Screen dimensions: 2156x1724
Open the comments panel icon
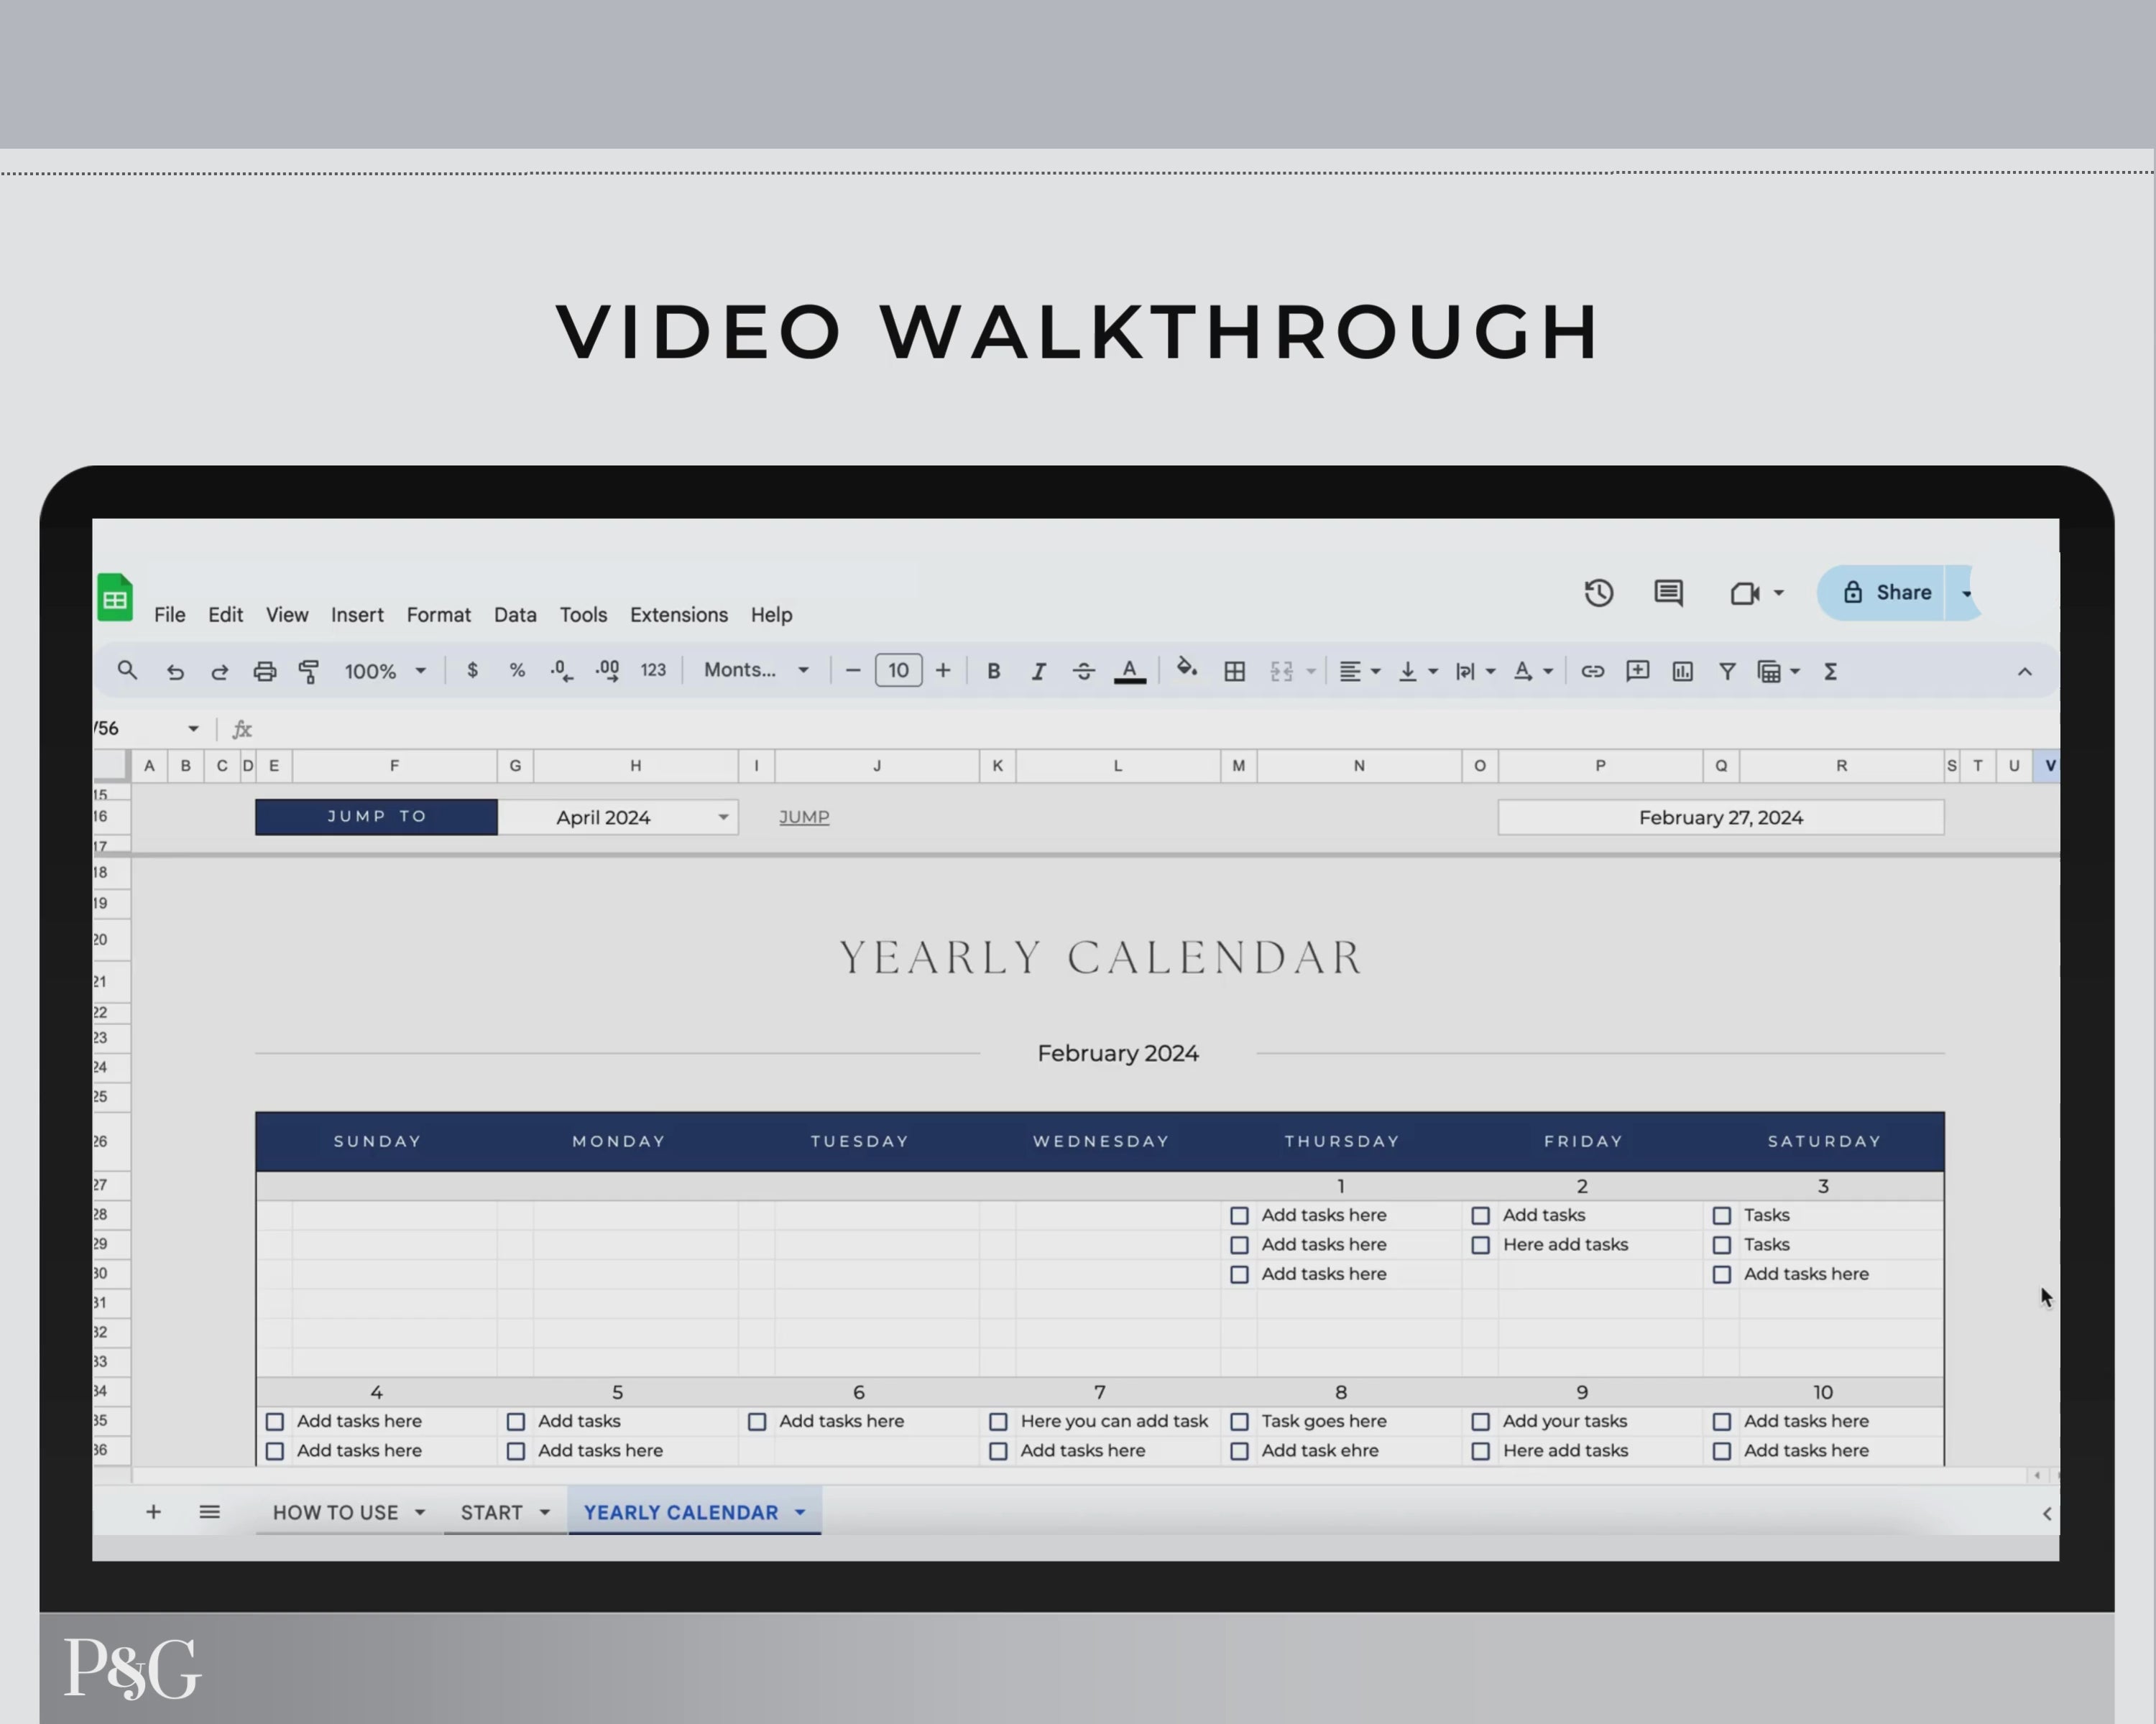click(1668, 593)
